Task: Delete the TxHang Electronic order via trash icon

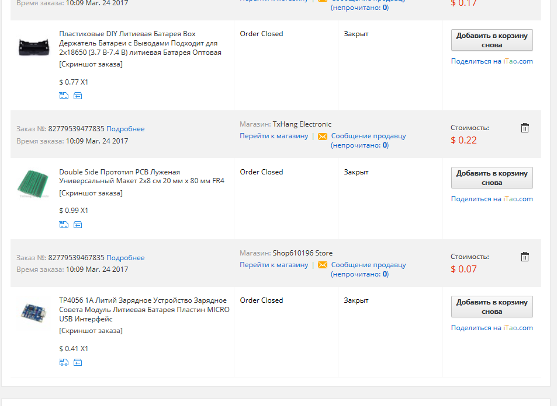Action: click(x=525, y=128)
